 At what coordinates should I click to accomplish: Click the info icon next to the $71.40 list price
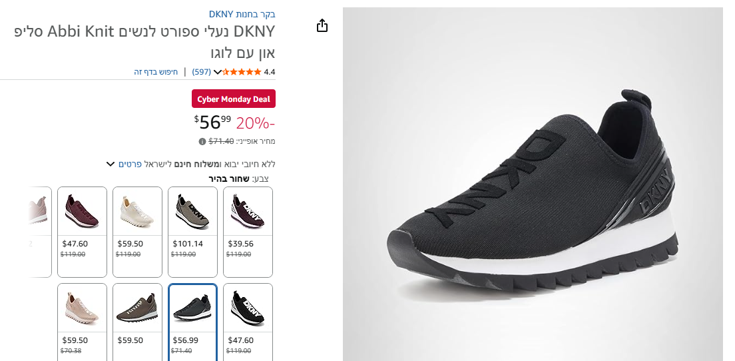[202, 141]
